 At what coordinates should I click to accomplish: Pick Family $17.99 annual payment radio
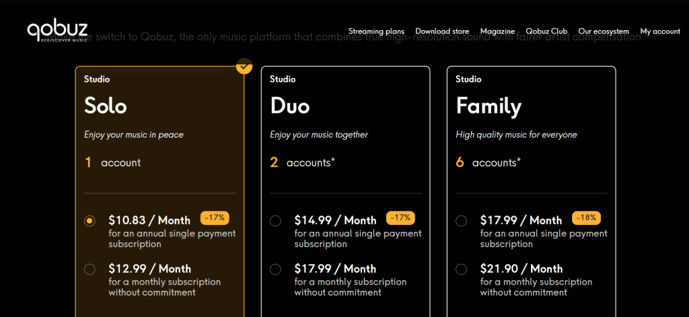pos(461,220)
